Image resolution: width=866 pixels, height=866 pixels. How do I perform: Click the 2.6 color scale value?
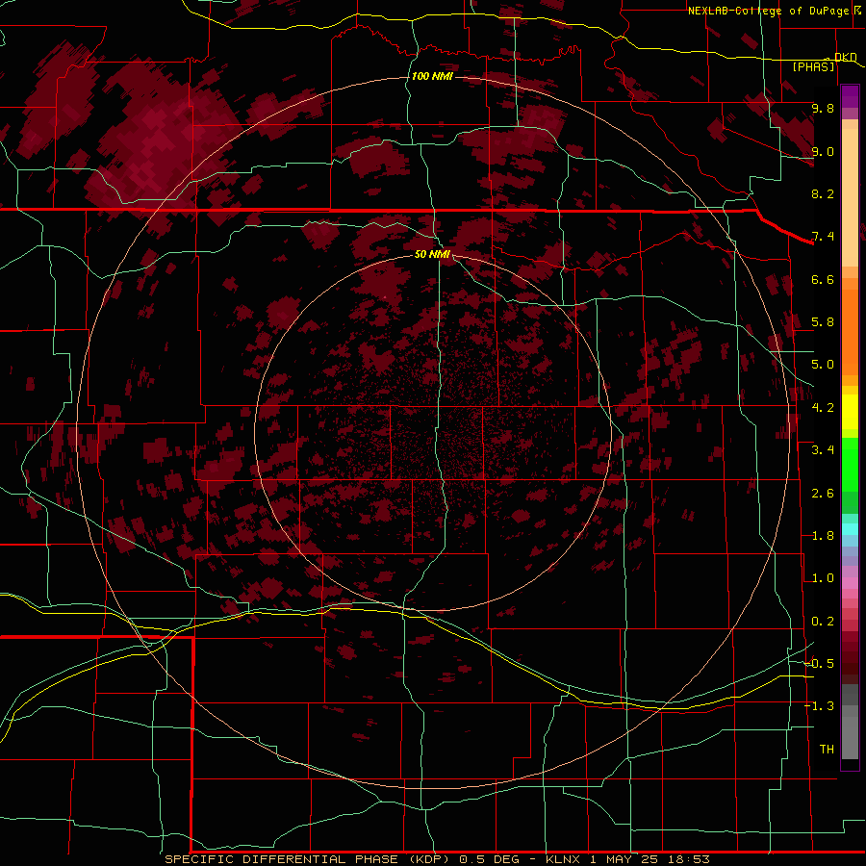[x=823, y=494]
